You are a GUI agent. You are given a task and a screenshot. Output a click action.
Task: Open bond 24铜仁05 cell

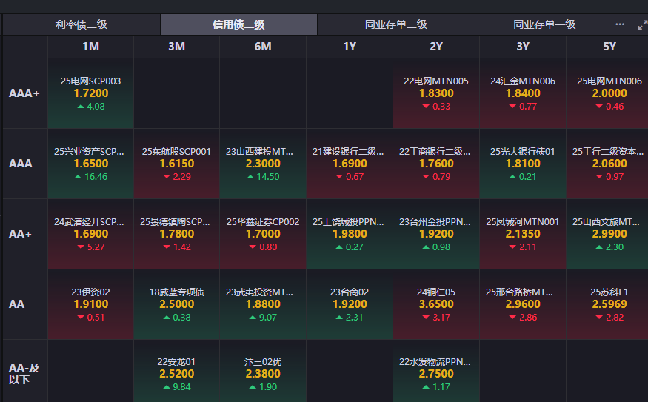(436, 304)
